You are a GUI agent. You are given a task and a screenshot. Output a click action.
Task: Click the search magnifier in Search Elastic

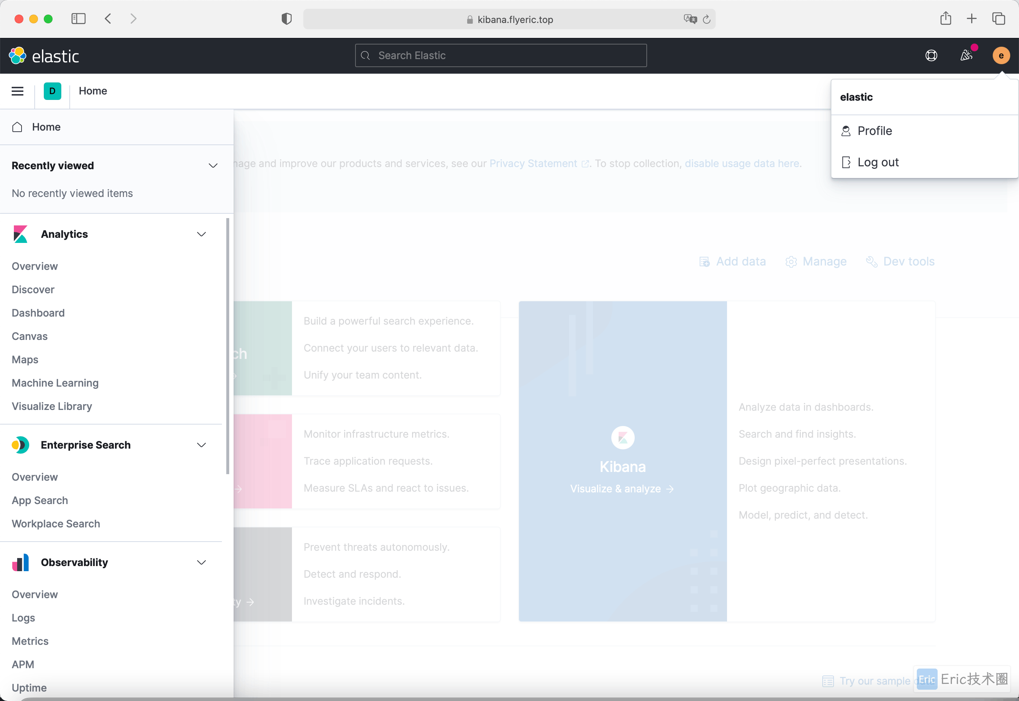(365, 55)
